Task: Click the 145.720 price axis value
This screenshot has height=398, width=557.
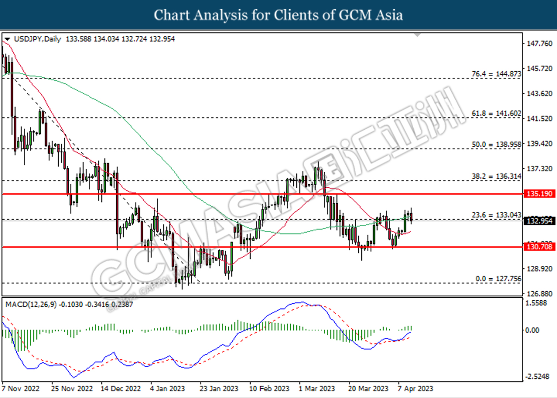Action: point(540,68)
